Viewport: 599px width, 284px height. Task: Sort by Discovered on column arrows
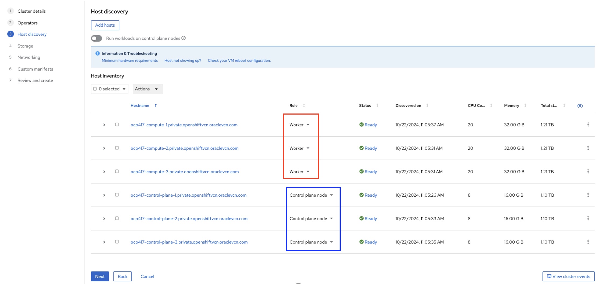pos(427,105)
